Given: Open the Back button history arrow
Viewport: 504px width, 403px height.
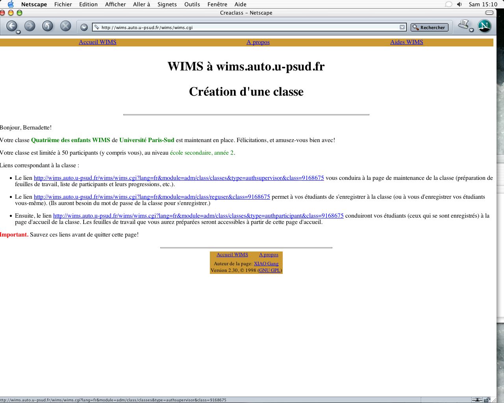Looking at the screenshot, I should [18, 32].
